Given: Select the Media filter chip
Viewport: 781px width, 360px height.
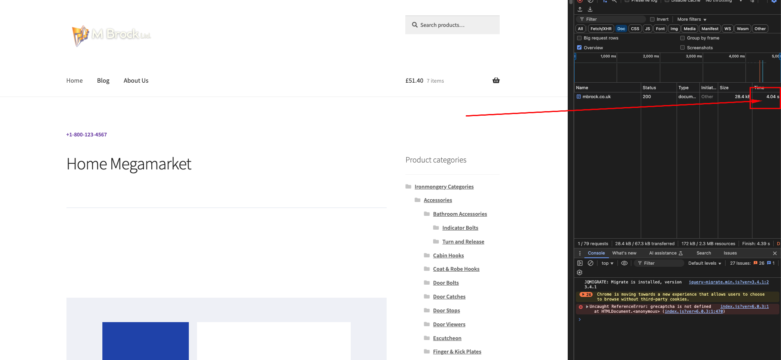Looking at the screenshot, I should pyautogui.click(x=690, y=29).
